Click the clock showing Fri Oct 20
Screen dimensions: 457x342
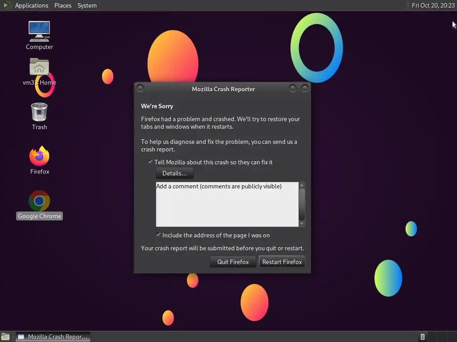click(x=433, y=5)
